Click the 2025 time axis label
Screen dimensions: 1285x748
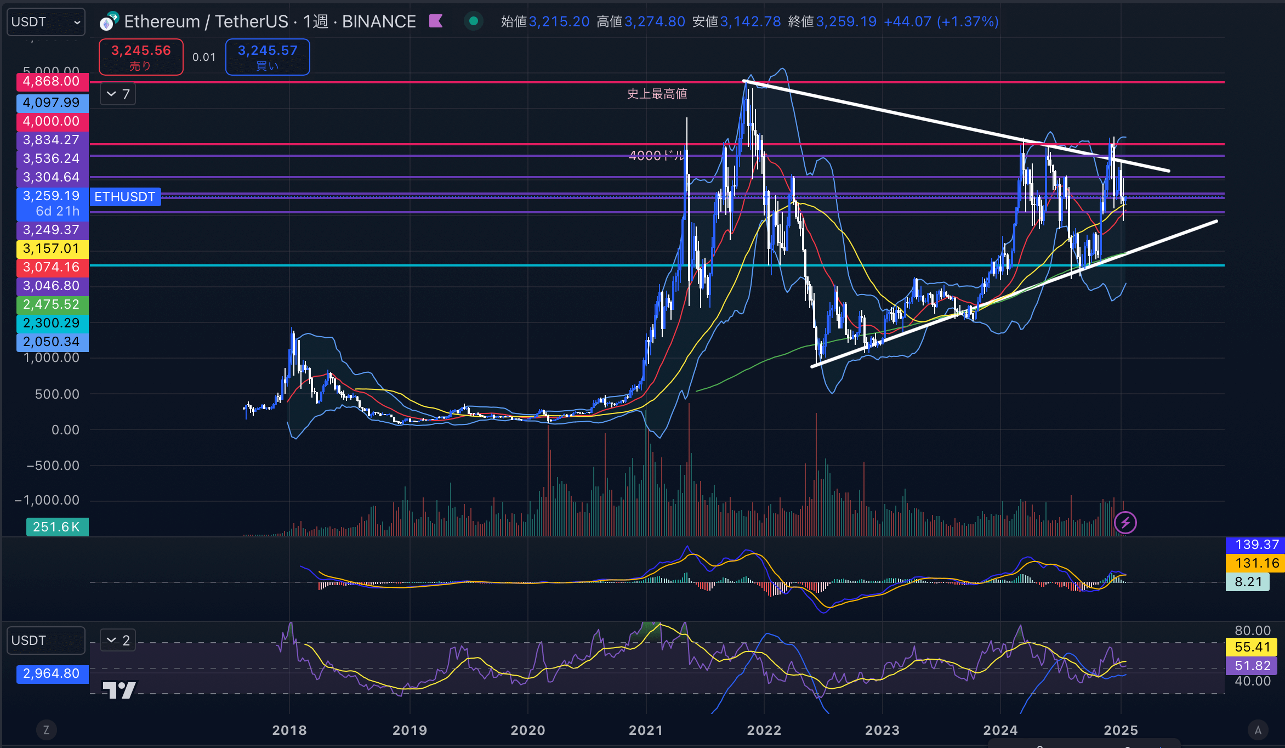point(1121,730)
